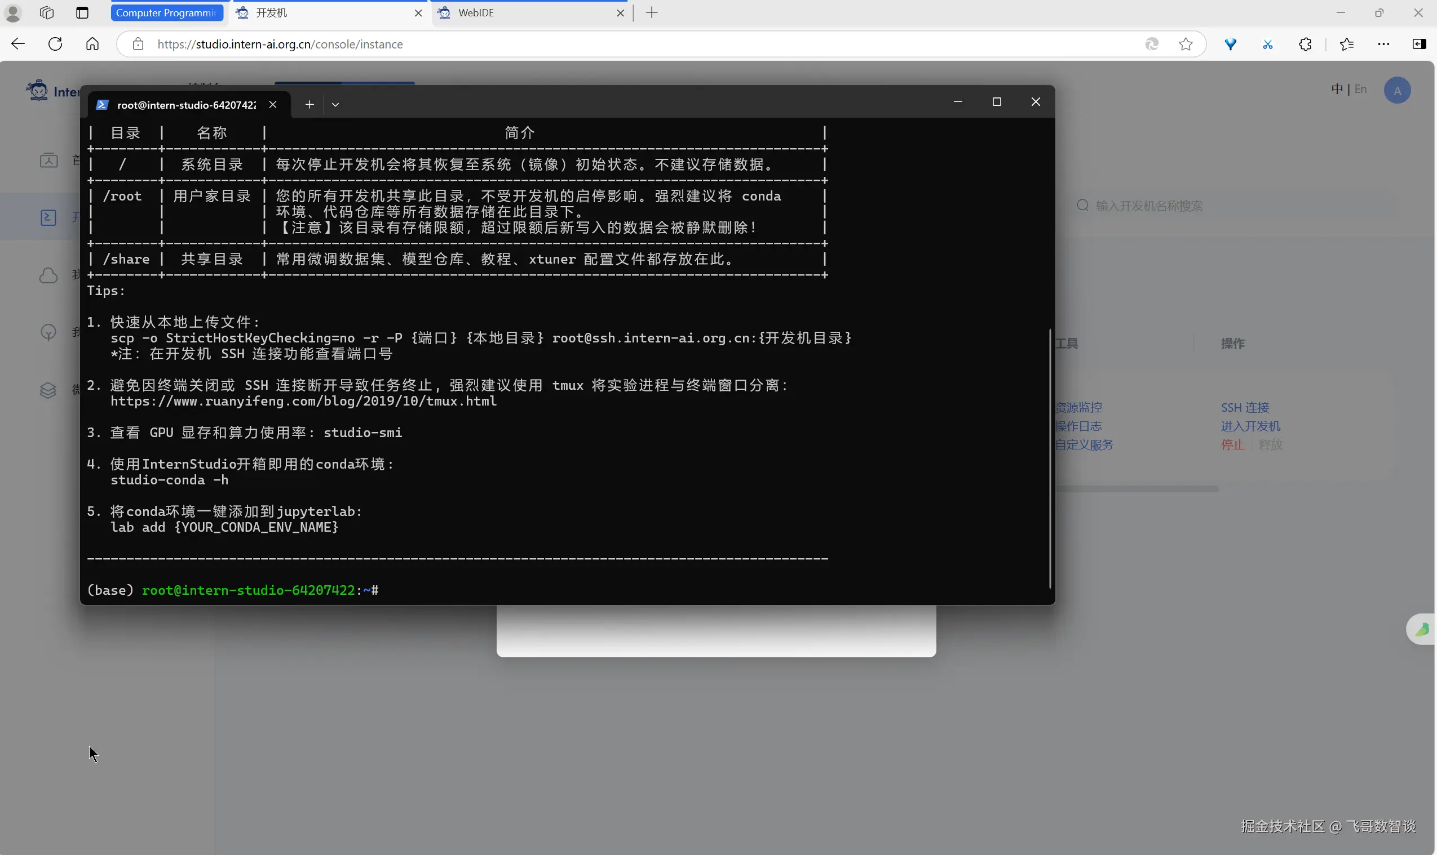Open the browser favorites list icon
The width and height of the screenshot is (1437, 855).
click(1346, 44)
